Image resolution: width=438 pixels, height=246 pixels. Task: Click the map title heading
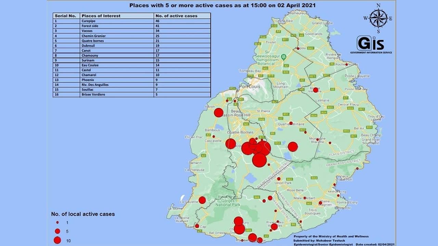click(222, 5)
